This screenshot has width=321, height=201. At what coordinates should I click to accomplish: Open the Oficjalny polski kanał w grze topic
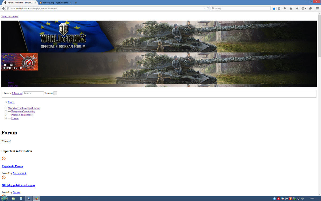(18, 185)
